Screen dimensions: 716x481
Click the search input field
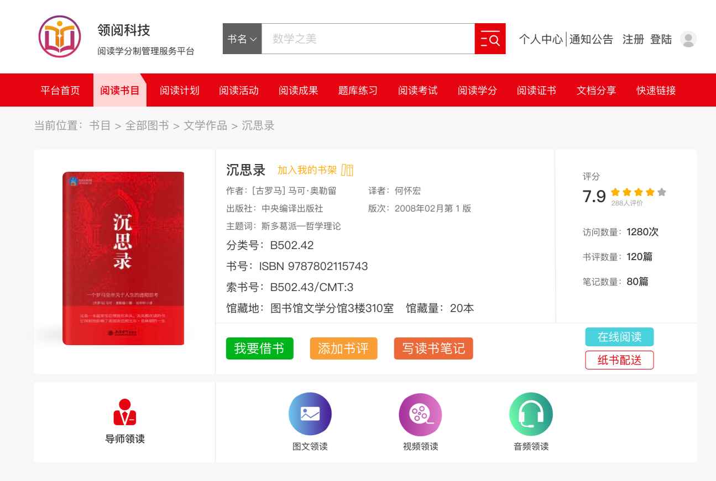click(368, 39)
